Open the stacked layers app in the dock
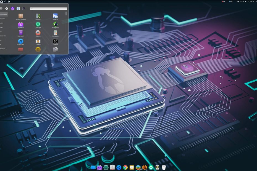This screenshot has height=171, width=257. (138, 167)
